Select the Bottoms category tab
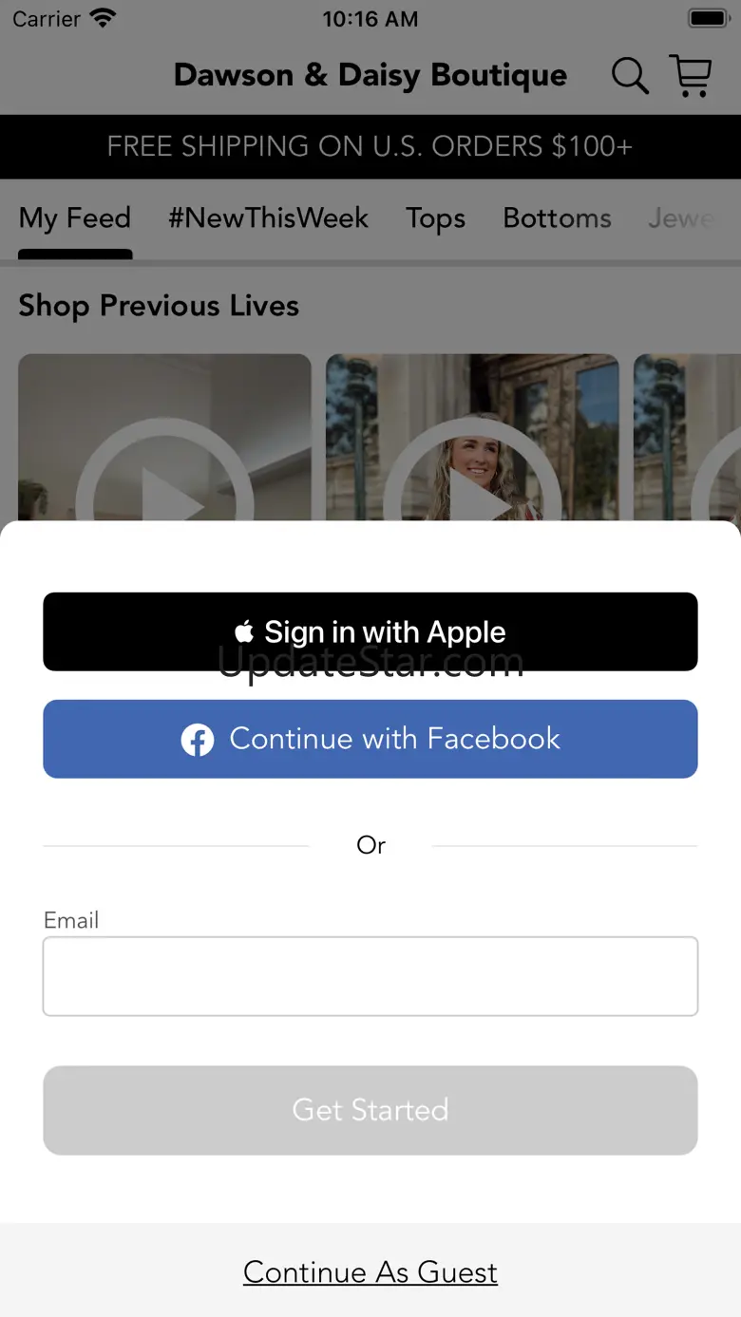741x1317 pixels. (x=557, y=218)
